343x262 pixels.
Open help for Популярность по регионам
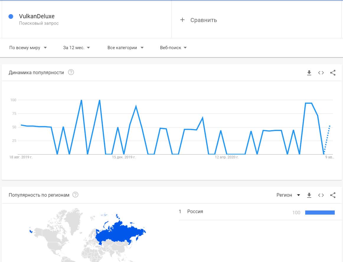[75, 195]
